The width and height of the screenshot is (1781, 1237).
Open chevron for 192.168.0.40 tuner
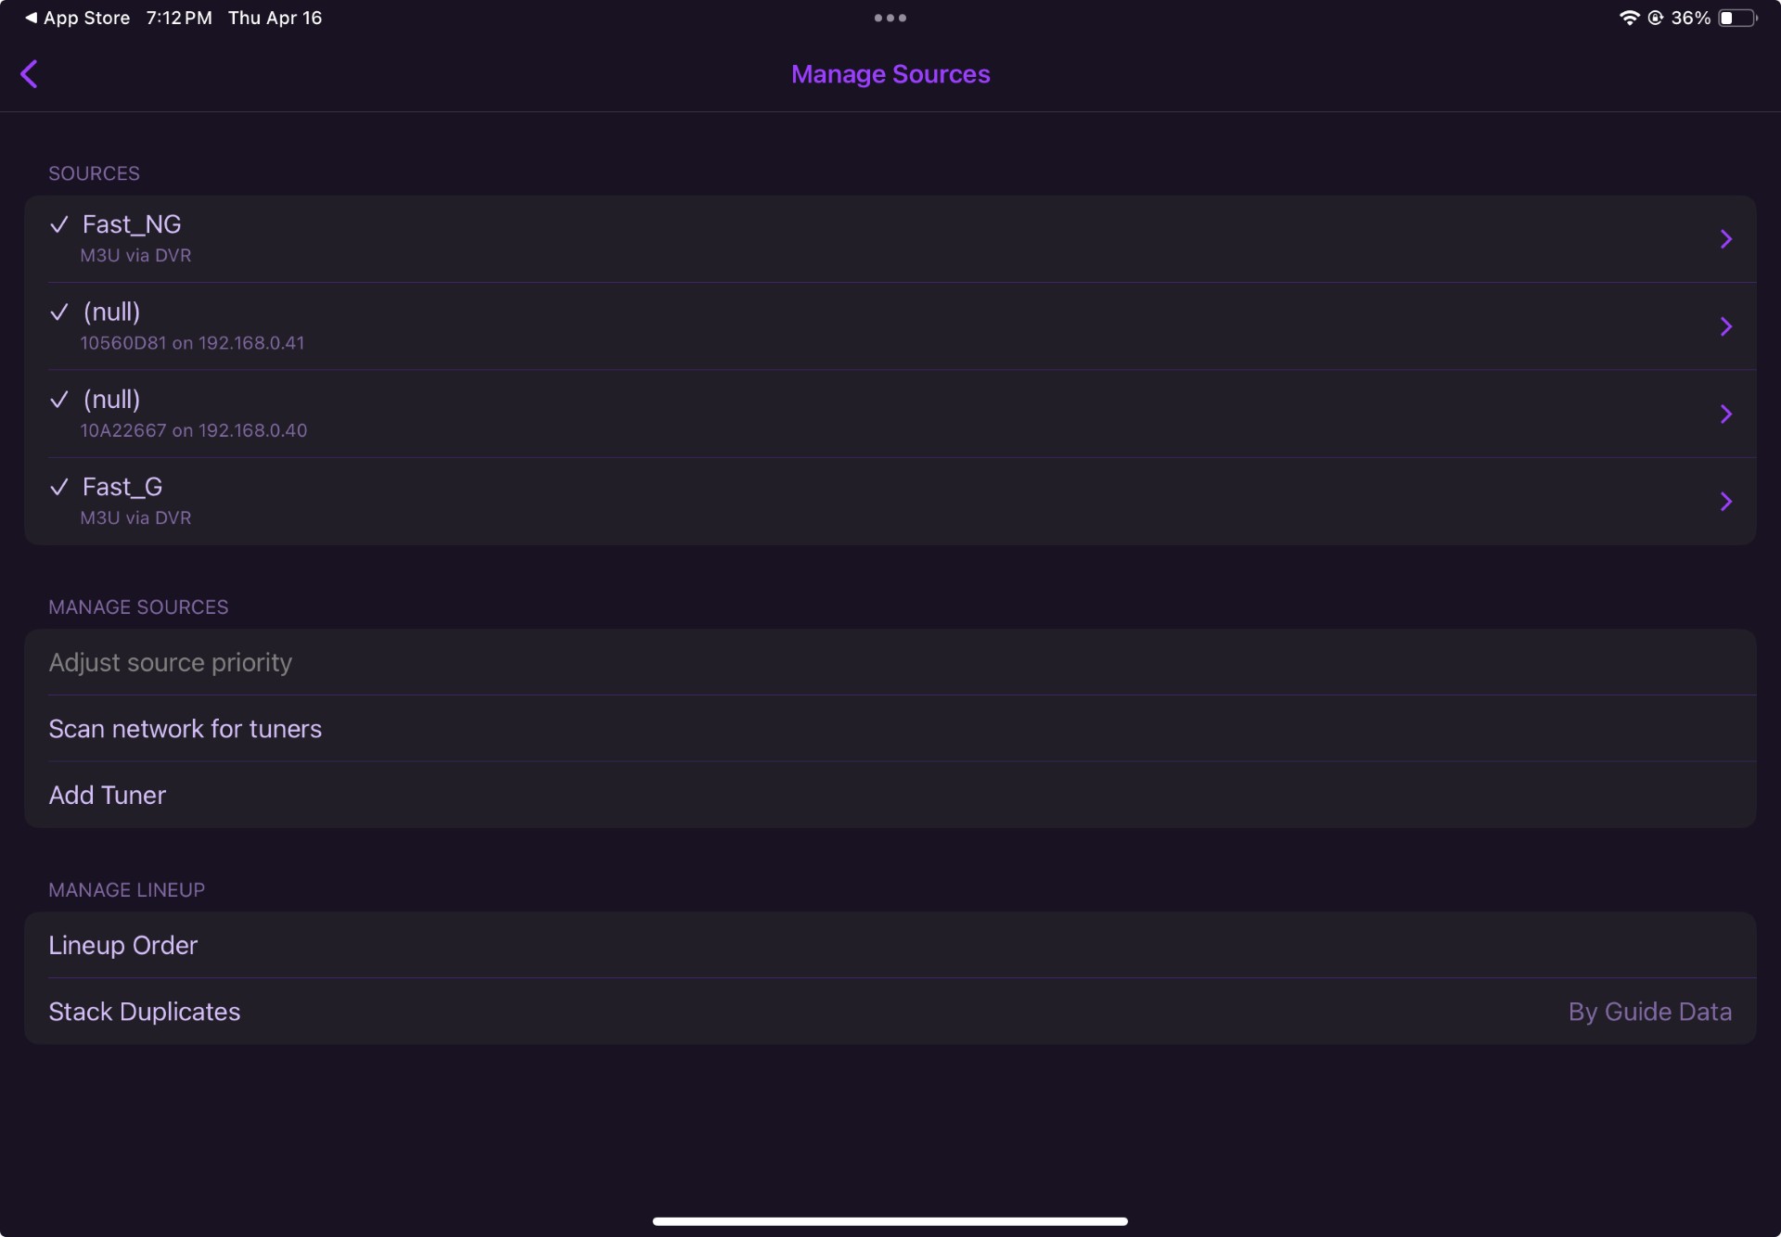(x=1725, y=414)
